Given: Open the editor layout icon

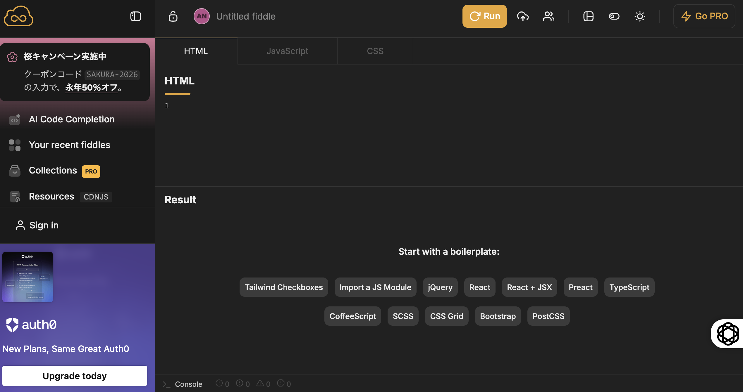Looking at the screenshot, I should pyautogui.click(x=588, y=16).
